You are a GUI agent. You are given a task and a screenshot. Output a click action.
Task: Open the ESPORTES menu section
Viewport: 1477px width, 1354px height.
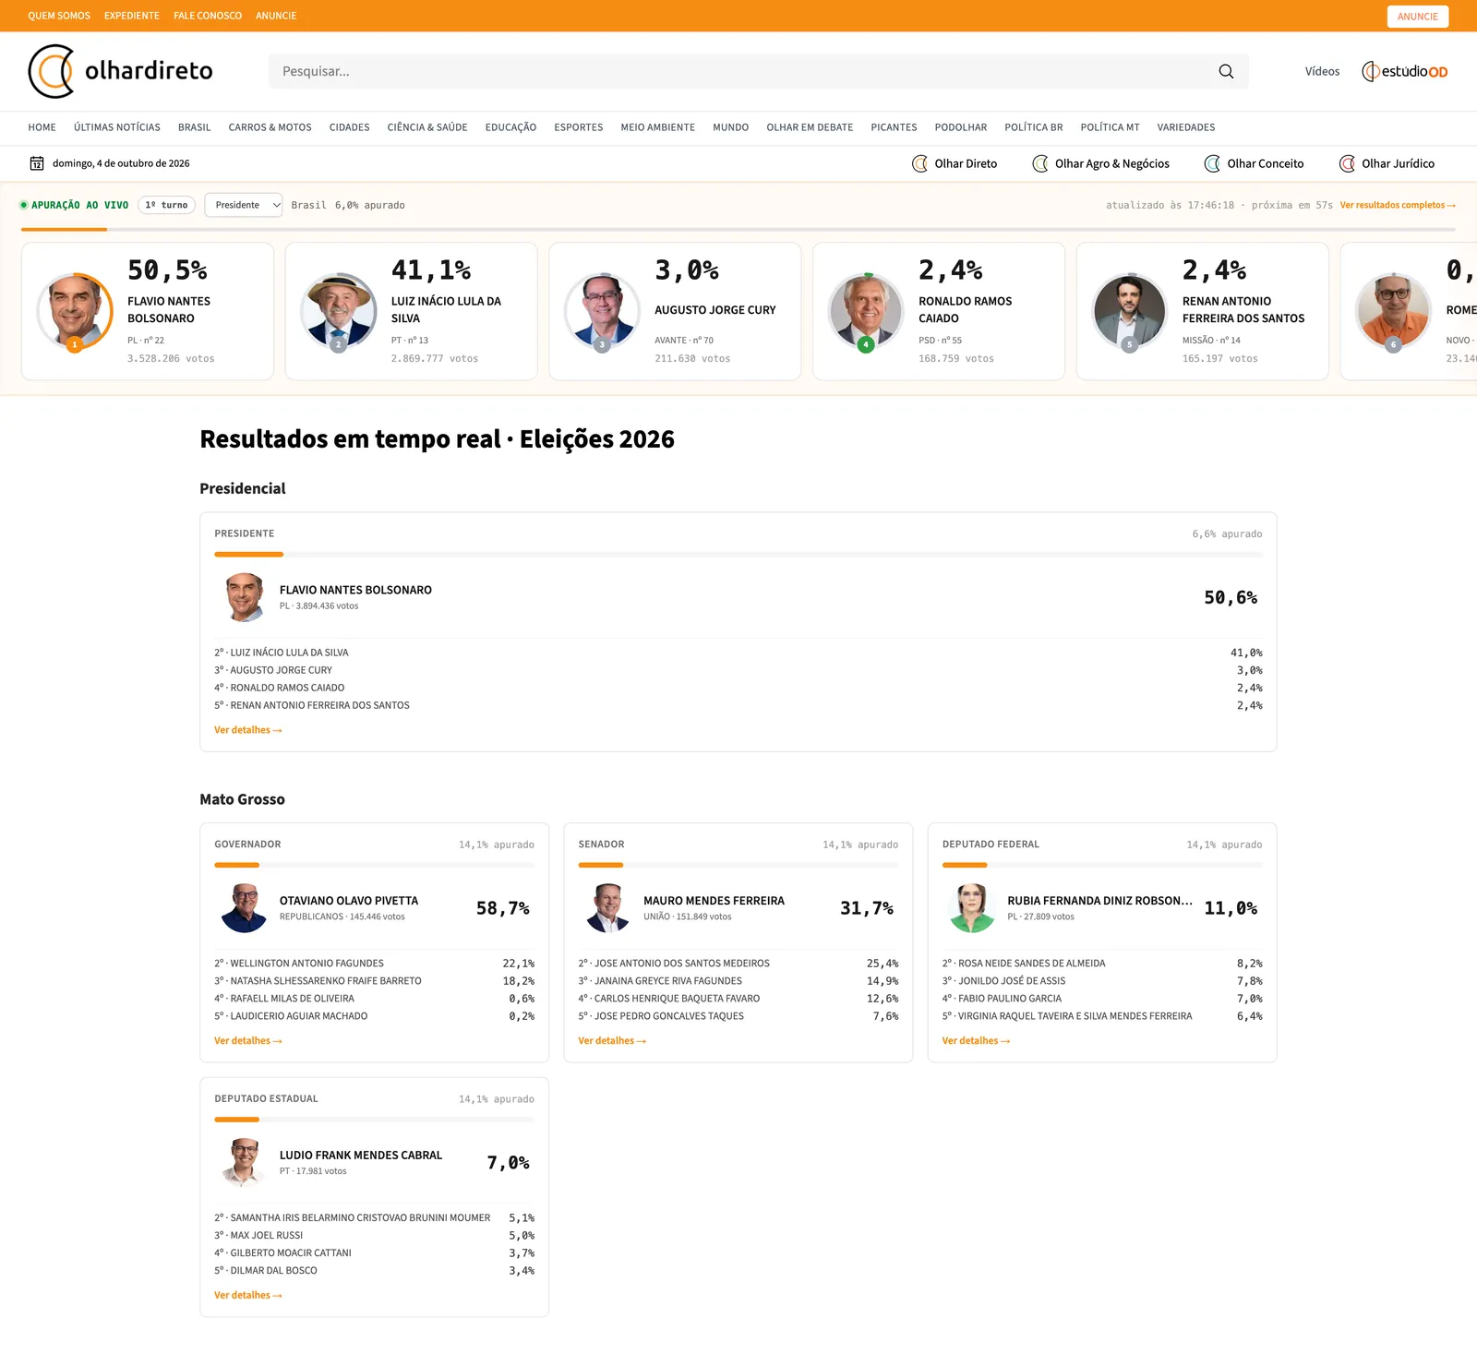pyautogui.click(x=579, y=127)
